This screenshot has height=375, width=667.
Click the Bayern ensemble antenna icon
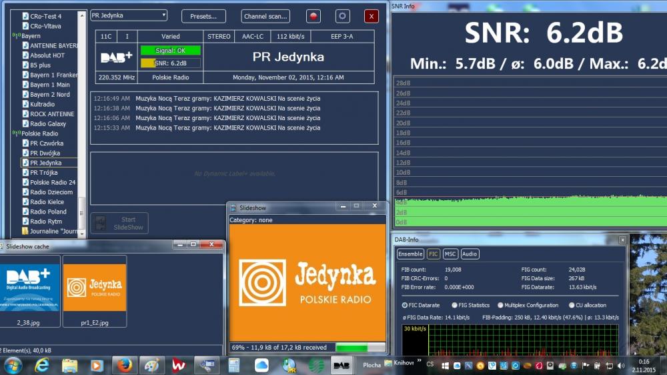(x=17, y=36)
